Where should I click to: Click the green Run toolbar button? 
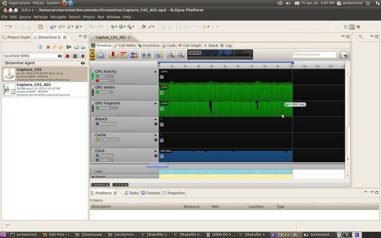(121, 27)
